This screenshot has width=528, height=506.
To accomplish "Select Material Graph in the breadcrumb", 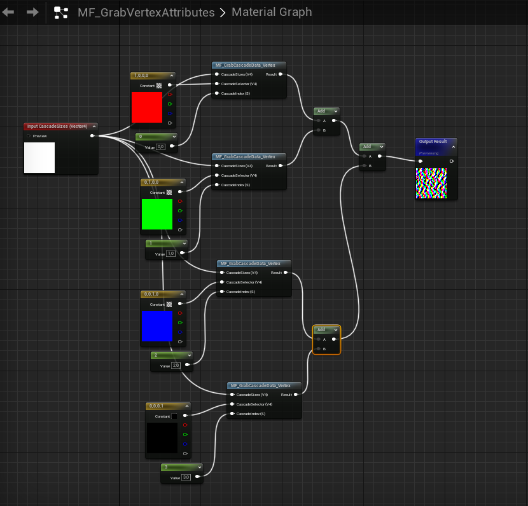I will tap(272, 12).
